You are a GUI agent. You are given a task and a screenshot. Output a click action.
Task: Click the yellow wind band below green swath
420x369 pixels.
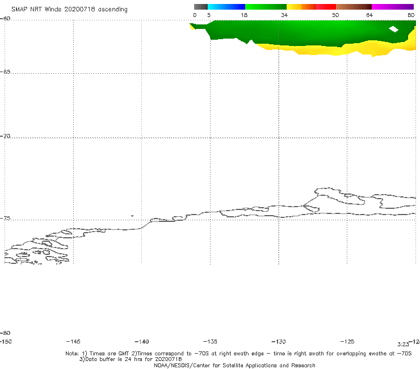(x=335, y=50)
